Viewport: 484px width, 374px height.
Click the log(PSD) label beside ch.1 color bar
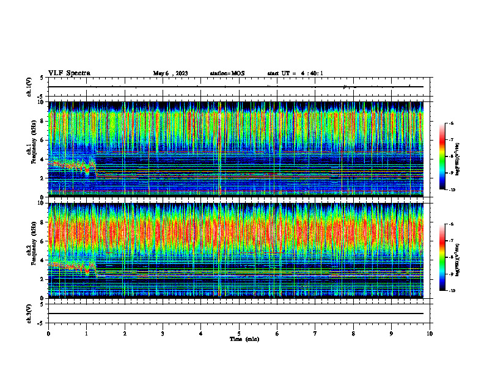tap(458, 159)
